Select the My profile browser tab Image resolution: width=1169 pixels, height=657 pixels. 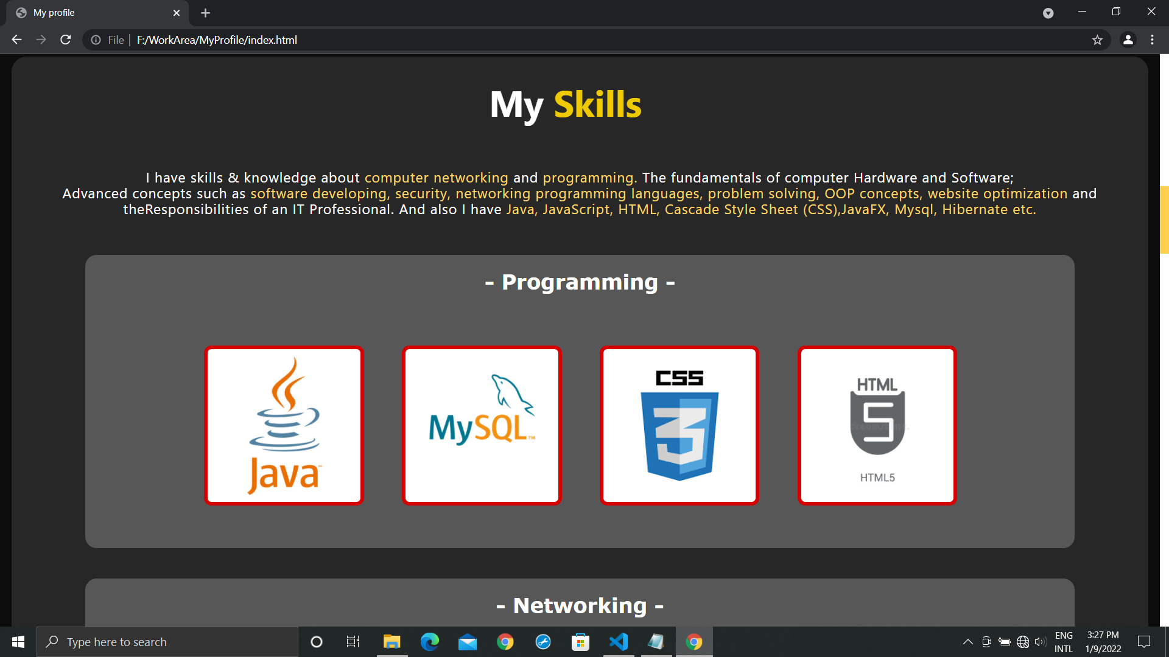click(x=91, y=13)
